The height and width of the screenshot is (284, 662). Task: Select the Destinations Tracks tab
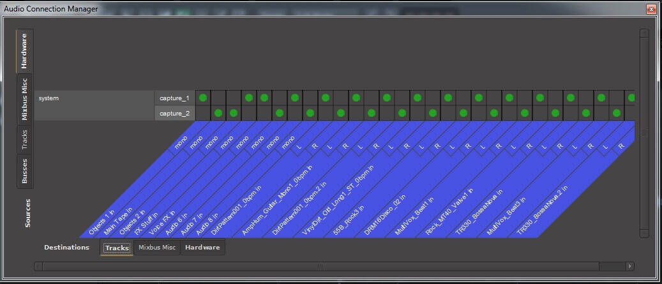coord(117,248)
